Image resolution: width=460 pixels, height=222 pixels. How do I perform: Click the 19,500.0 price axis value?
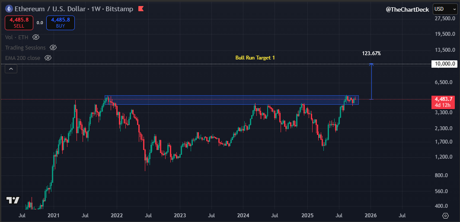tap(444, 34)
